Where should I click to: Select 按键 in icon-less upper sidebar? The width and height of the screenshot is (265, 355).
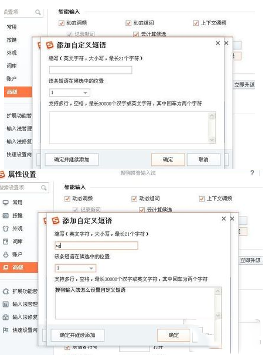click(12, 40)
